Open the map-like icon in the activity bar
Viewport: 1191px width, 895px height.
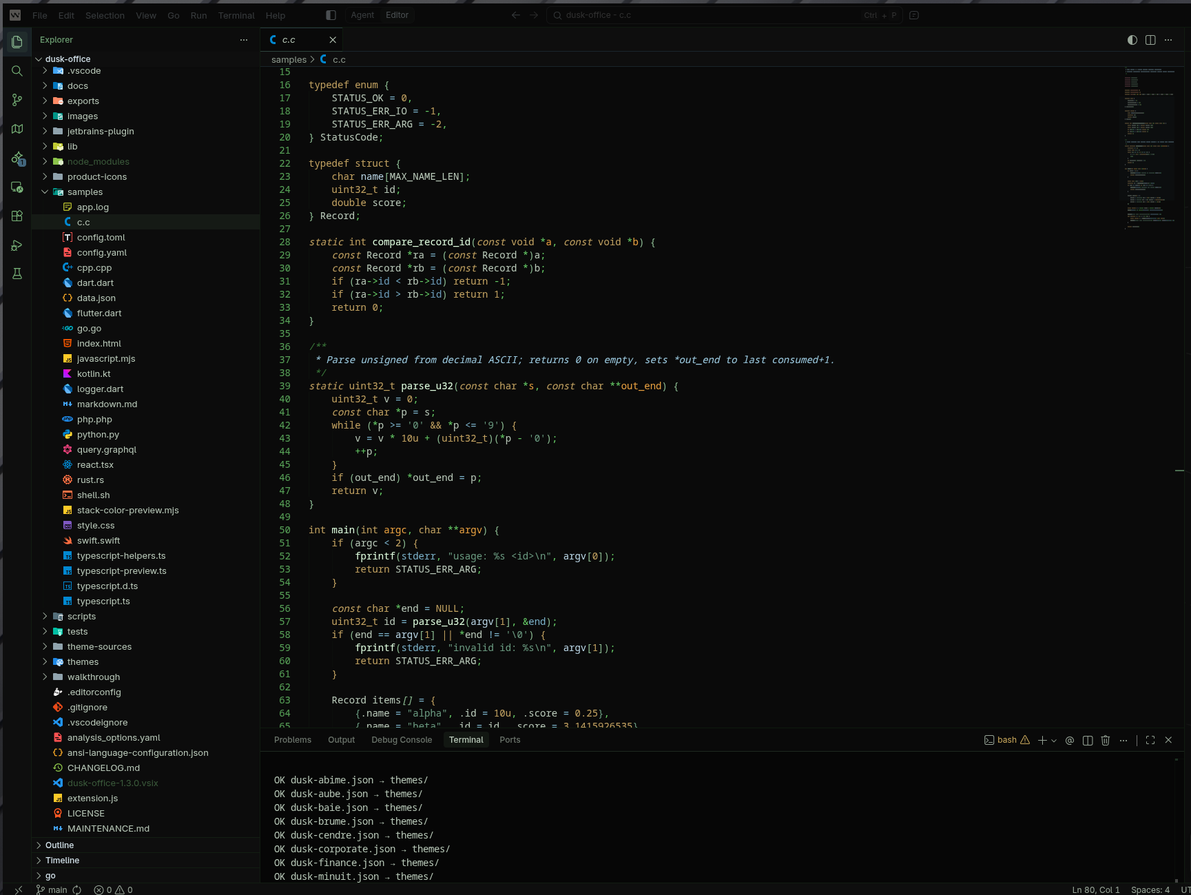(x=17, y=129)
